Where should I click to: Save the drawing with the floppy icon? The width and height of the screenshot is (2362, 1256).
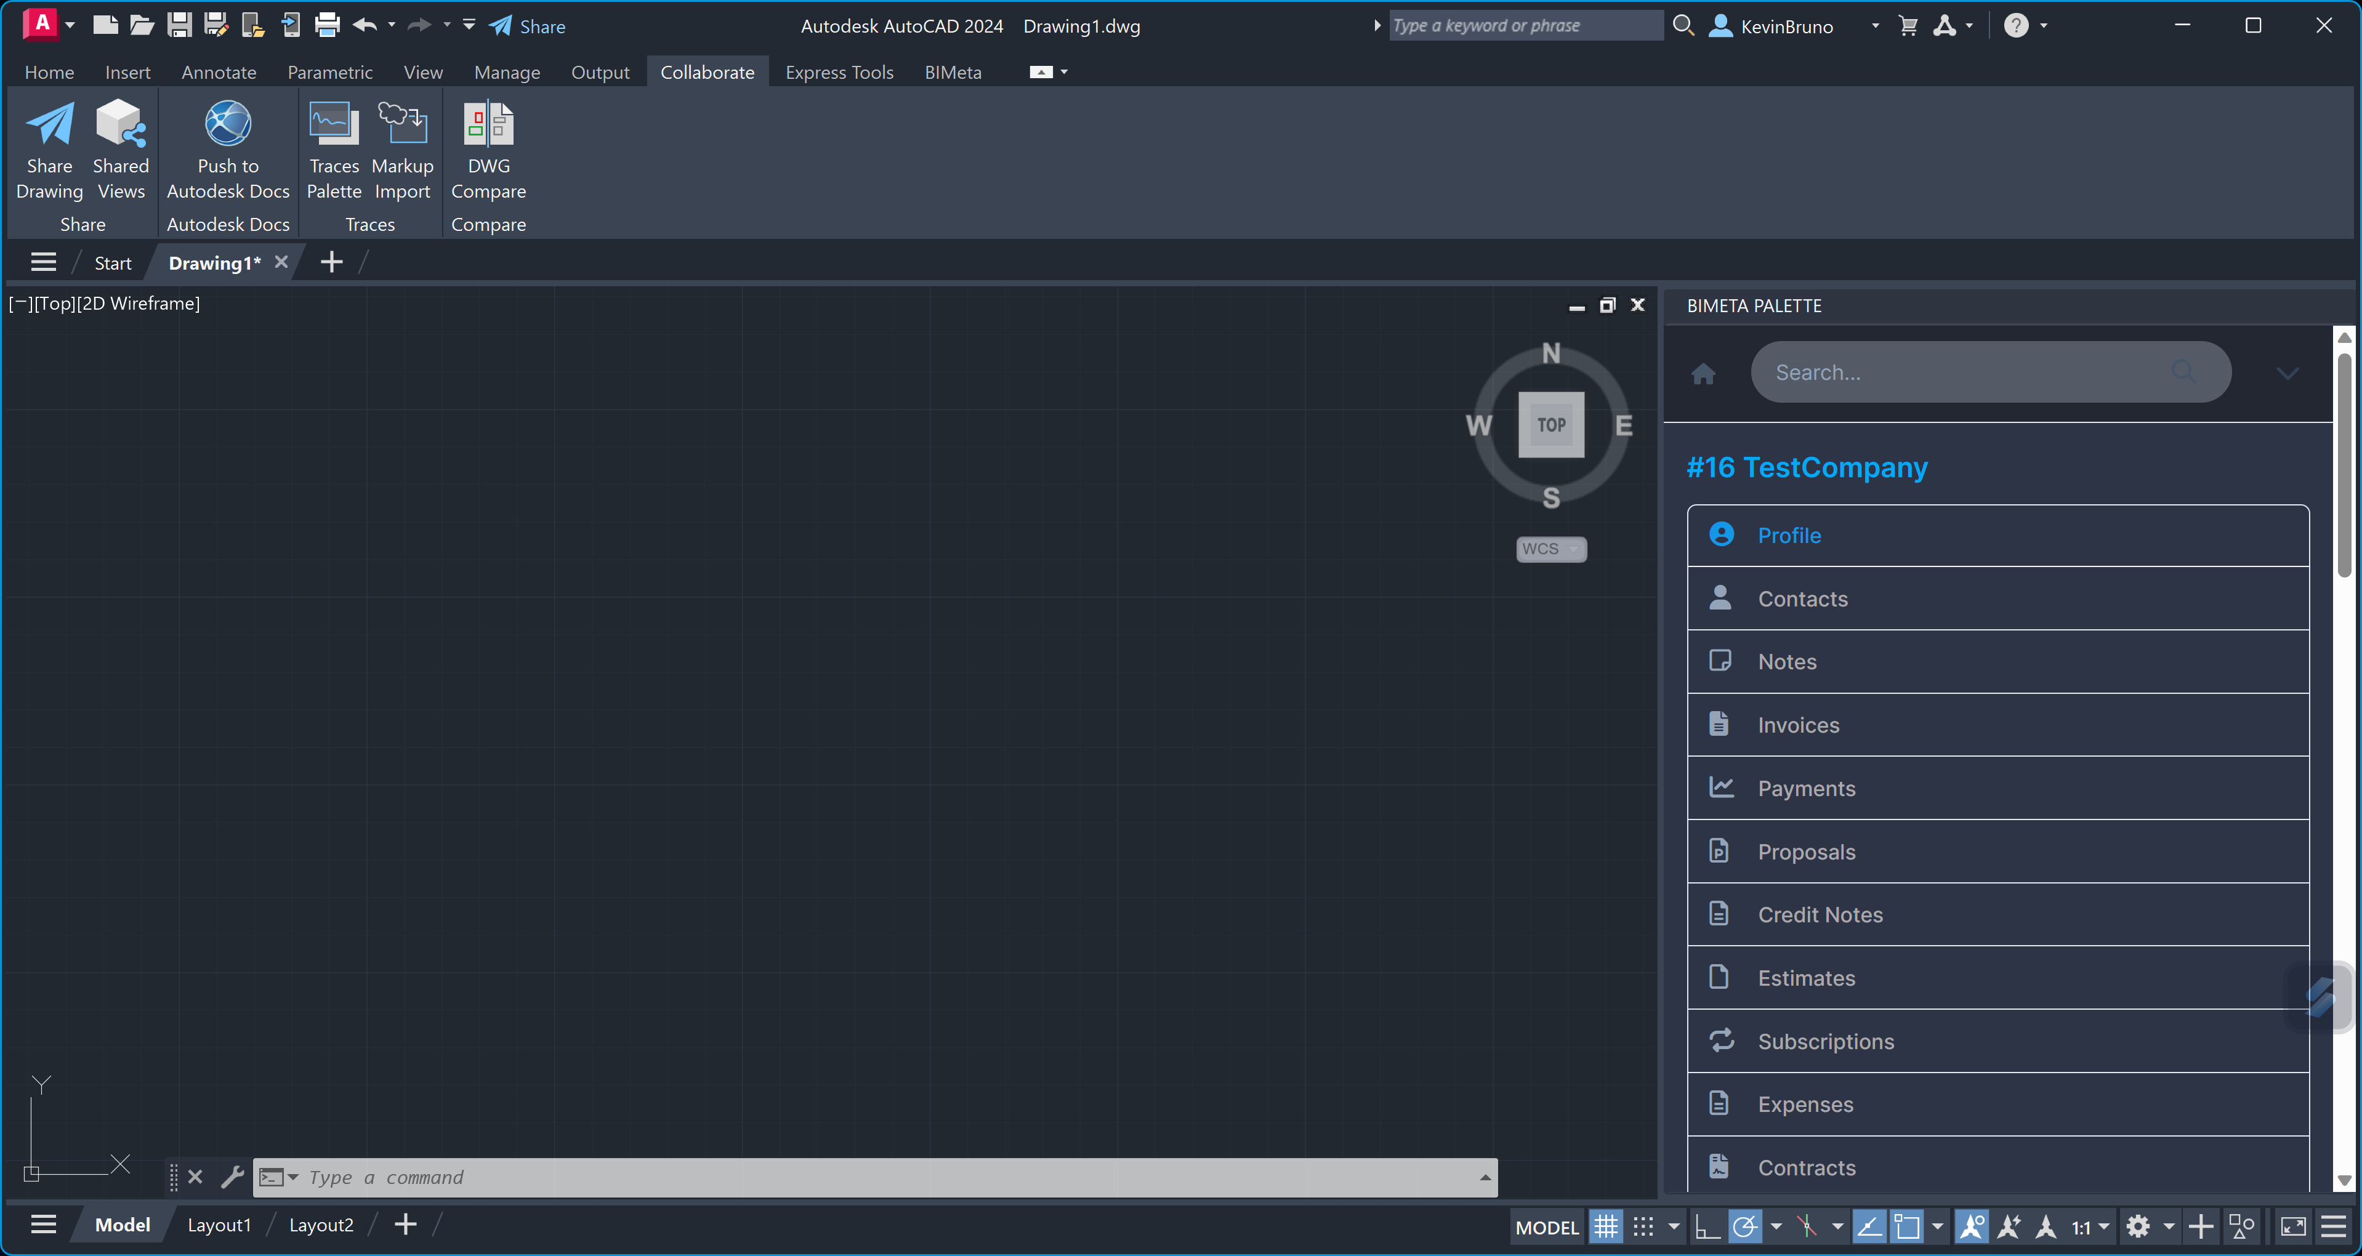(x=179, y=25)
